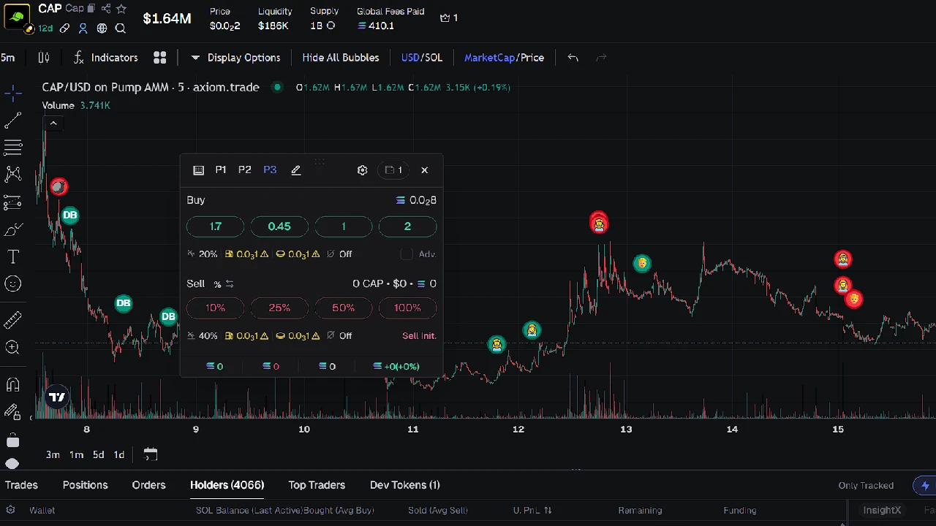Select the Emoji drawing tool
The width and height of the screenshot is (936, 526).
pos(12,284)
